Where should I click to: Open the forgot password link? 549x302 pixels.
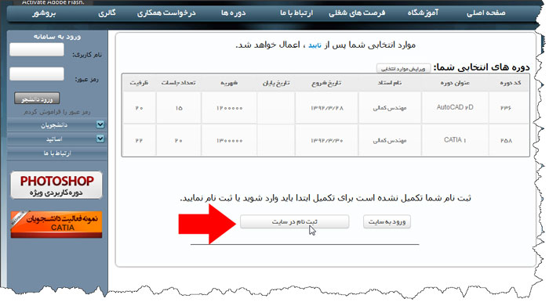[57, 112]
